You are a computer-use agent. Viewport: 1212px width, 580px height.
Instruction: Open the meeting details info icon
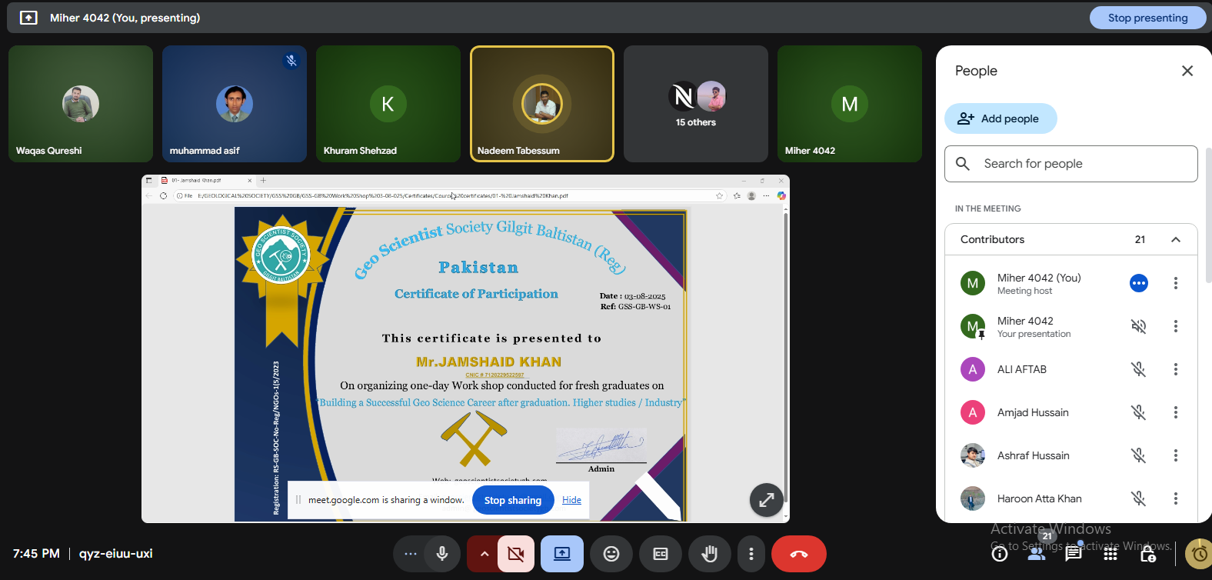pos(999,554)
